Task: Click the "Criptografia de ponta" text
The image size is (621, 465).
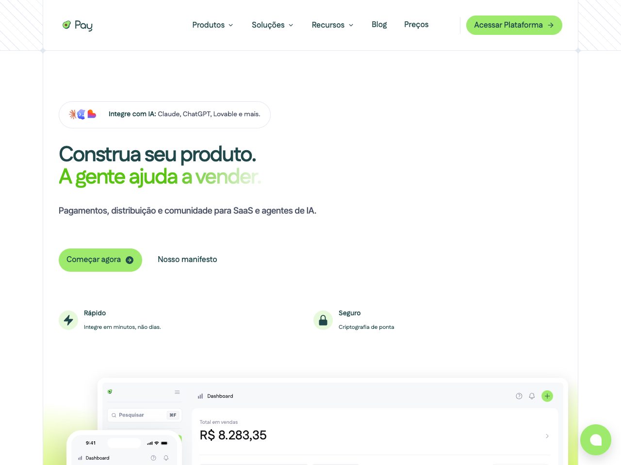Action: (366, 327)
